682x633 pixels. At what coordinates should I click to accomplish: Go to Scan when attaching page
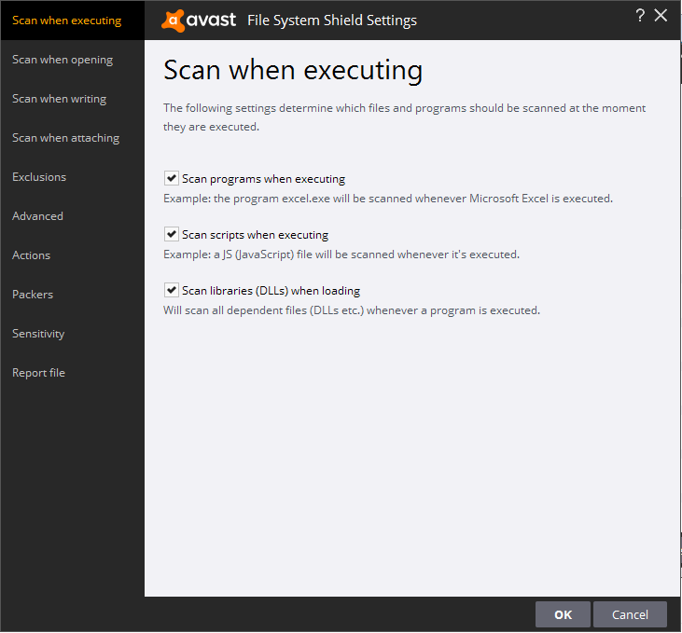point(65,138)
